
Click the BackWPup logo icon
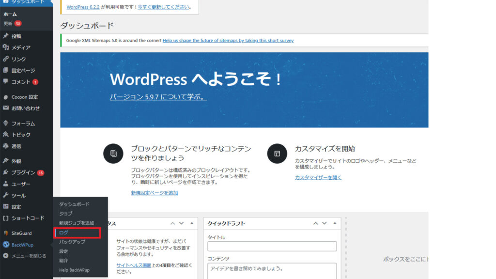(x=6, y=245)
